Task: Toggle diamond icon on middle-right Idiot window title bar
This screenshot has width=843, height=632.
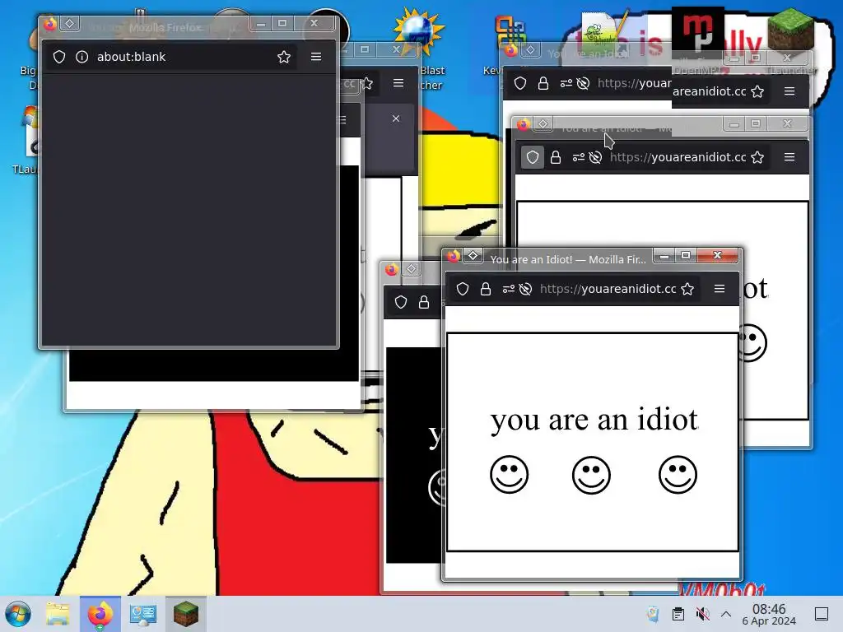Action: pos(543,124)
